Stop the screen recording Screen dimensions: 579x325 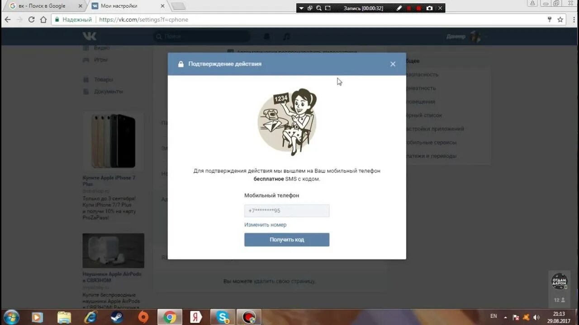[x=419, y=8]
